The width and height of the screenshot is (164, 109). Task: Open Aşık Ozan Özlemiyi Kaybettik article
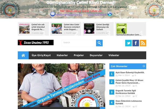click(130, 72)
